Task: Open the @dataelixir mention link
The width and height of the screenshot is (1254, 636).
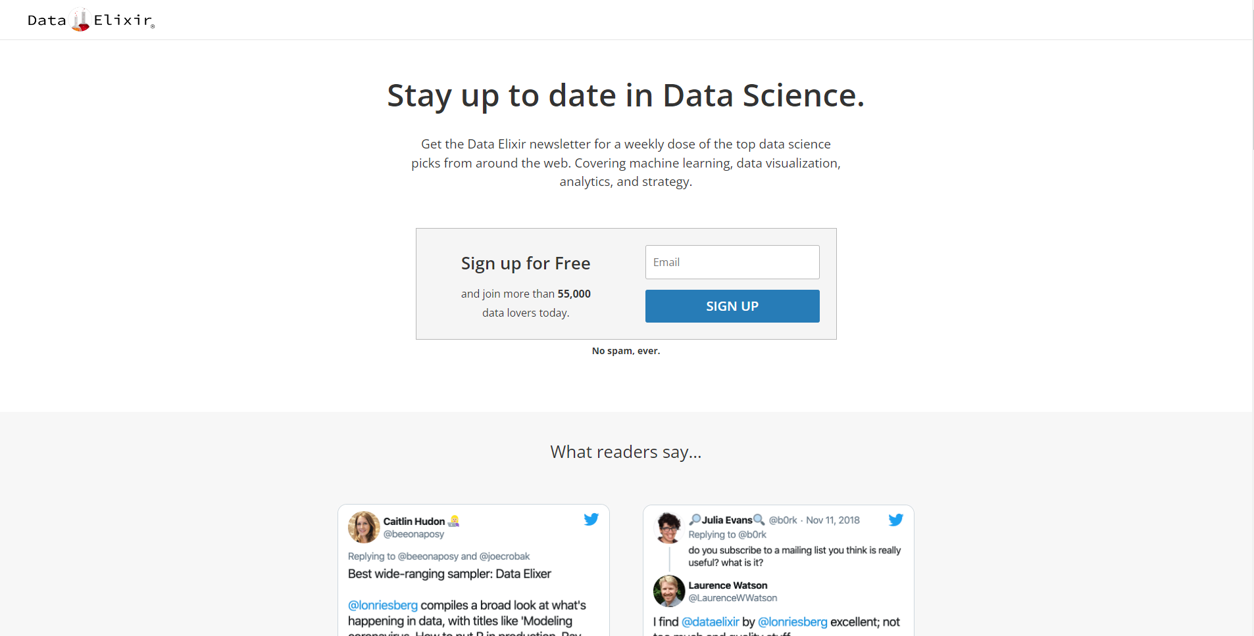Action: (x=711, y=622)
